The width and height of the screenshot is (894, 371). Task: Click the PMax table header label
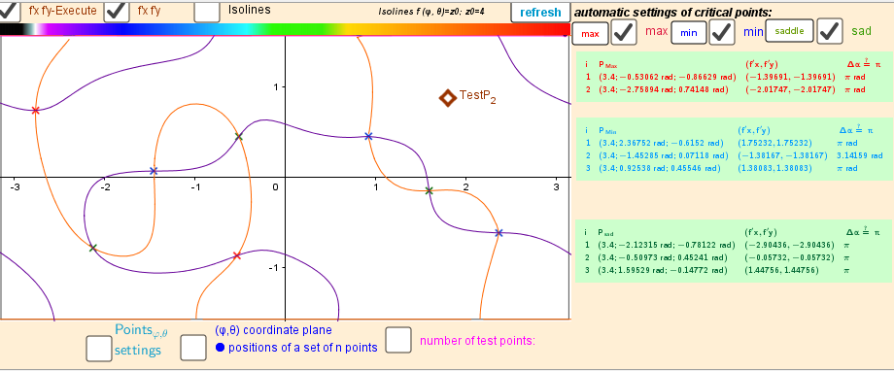607,64
